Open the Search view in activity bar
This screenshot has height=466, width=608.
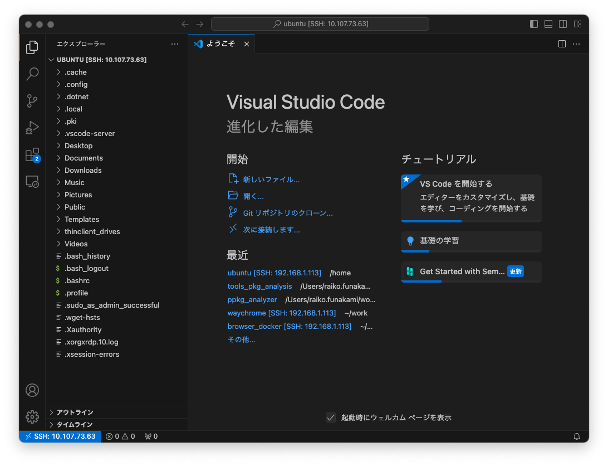32,74
